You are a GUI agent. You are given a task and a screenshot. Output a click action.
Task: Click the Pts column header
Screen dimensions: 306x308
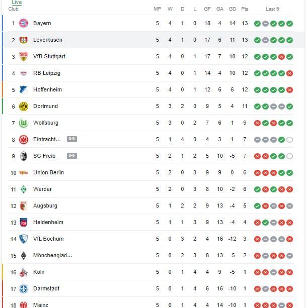point(245,9)
